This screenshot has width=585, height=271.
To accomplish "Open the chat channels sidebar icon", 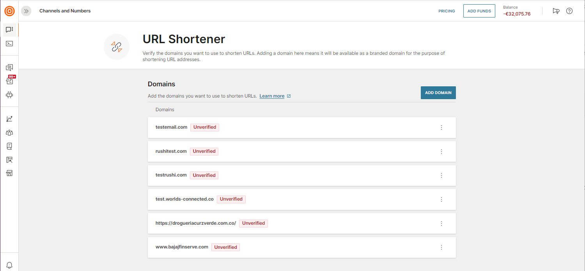I will [9, 30].
